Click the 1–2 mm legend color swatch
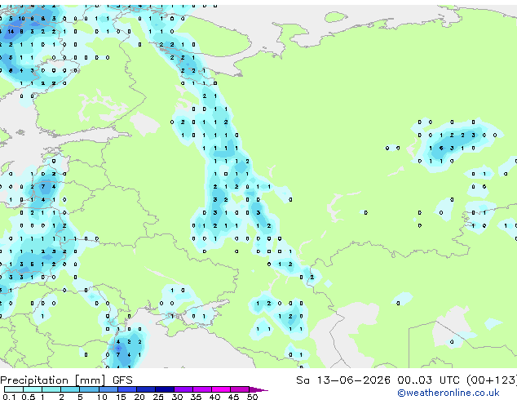The height and width of the screenshot is (400, 517). point(51,389)
